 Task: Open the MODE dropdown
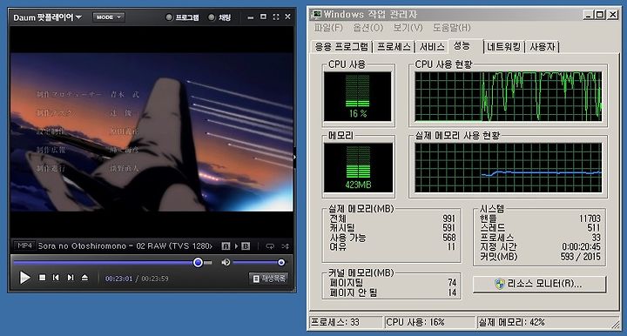[108, 17]
